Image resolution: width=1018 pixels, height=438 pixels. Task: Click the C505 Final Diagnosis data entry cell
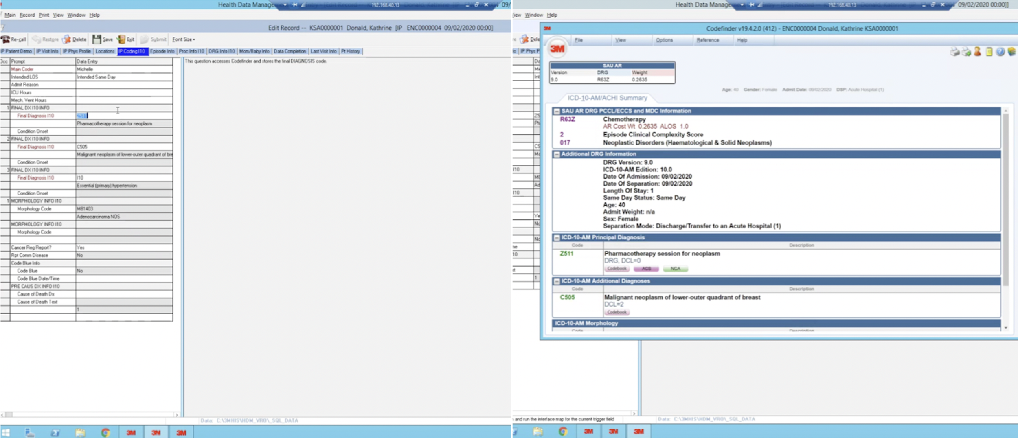(124, 147)
